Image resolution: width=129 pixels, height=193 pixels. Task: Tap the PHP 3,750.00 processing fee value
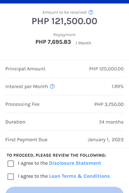[109, 104]
